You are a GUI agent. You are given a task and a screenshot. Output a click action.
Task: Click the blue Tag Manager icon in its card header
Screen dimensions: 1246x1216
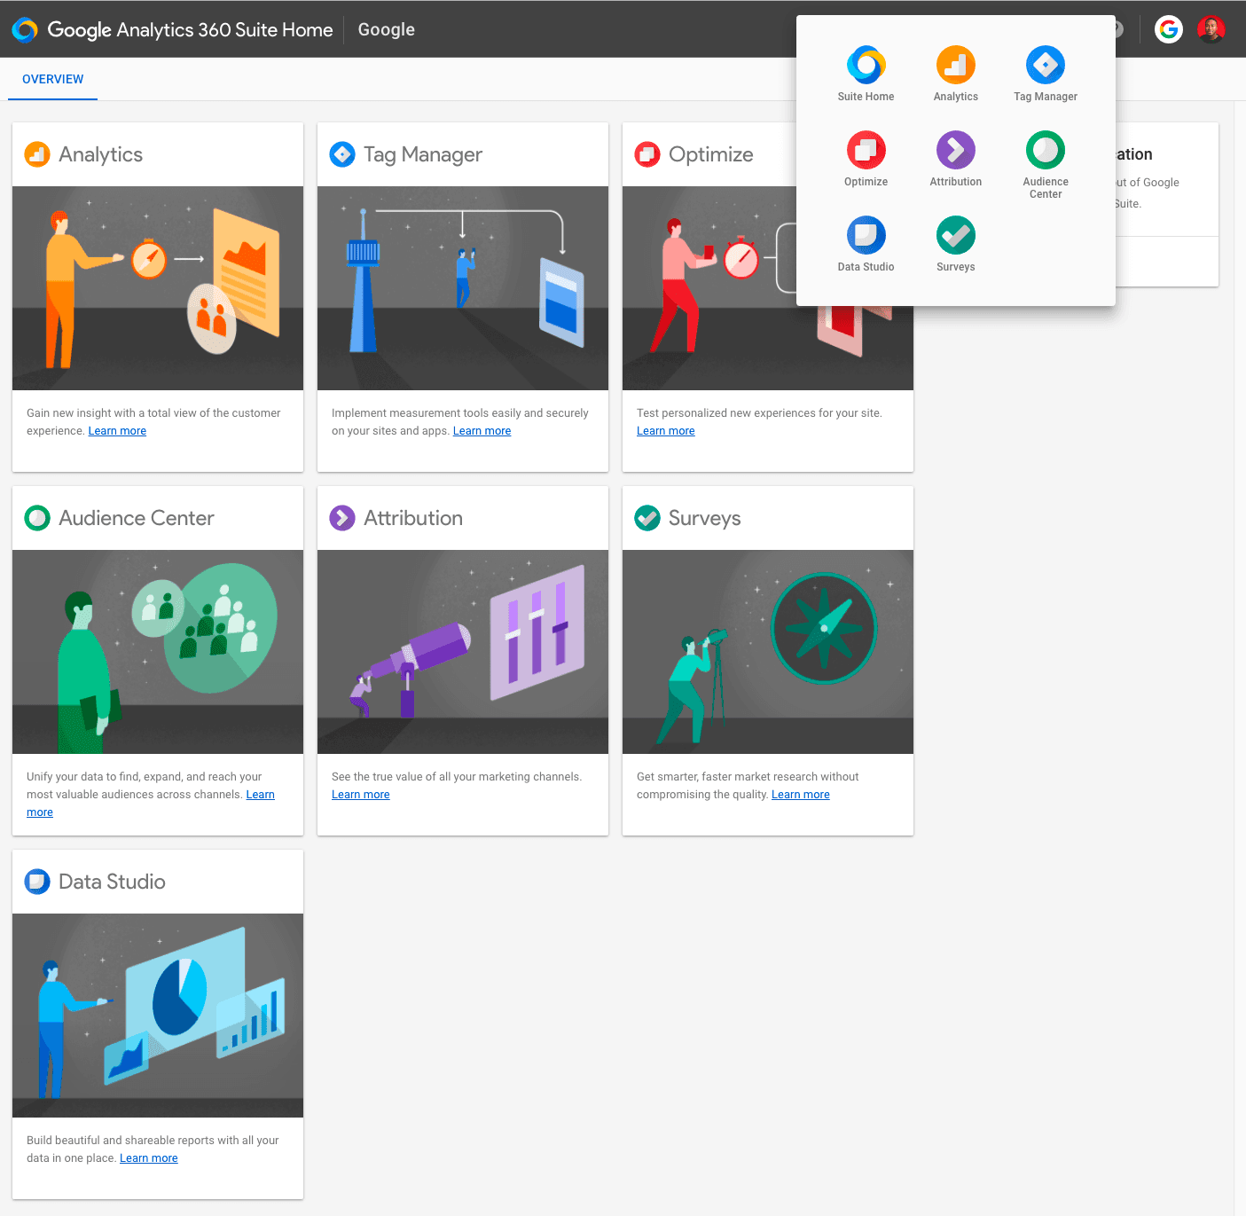[x=342, y=154]
